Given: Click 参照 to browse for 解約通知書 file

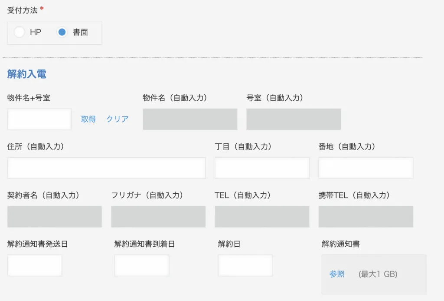Looking at the screenshot, I should [337, 274].
